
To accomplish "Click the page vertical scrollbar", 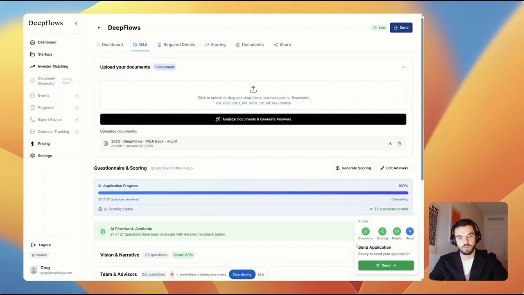I will coord(422,98).
